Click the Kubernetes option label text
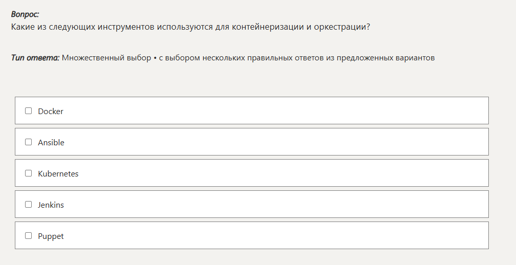Screen dimensions: 516x265 [x=58, y=173]
